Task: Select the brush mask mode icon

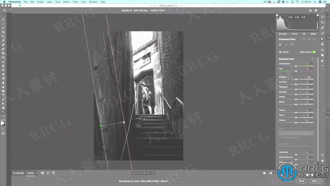Action: tap(286, 44)
